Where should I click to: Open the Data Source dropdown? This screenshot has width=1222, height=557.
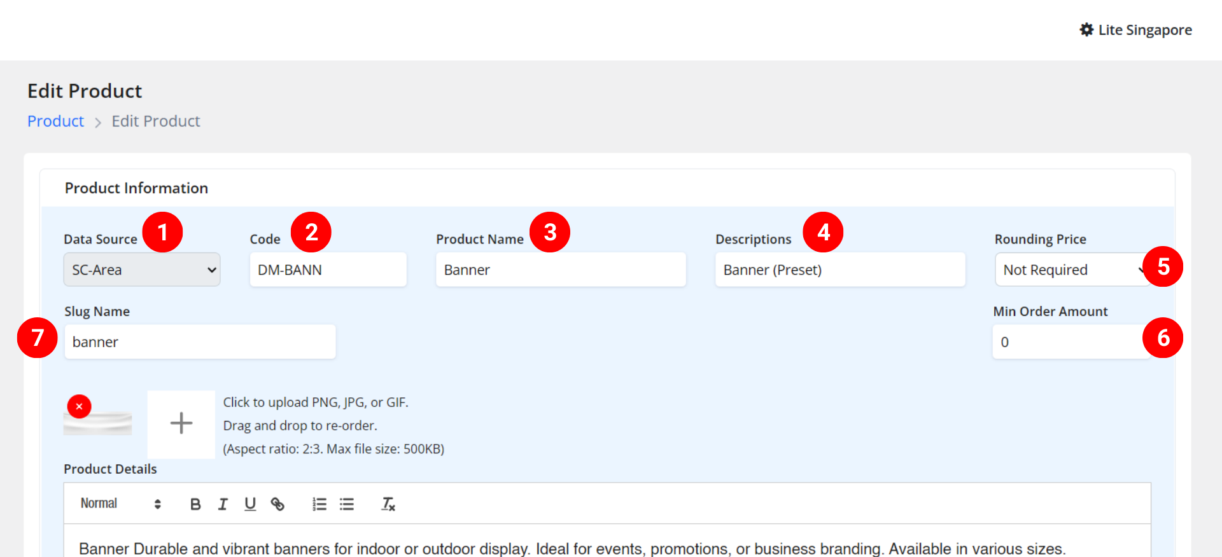(142, 270)
